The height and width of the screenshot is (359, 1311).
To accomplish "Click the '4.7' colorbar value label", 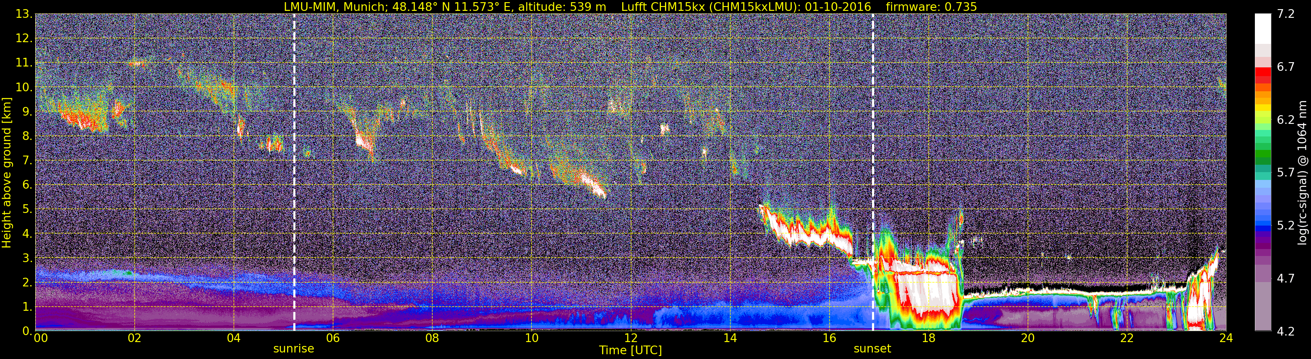I will [x=1286, y=278].
